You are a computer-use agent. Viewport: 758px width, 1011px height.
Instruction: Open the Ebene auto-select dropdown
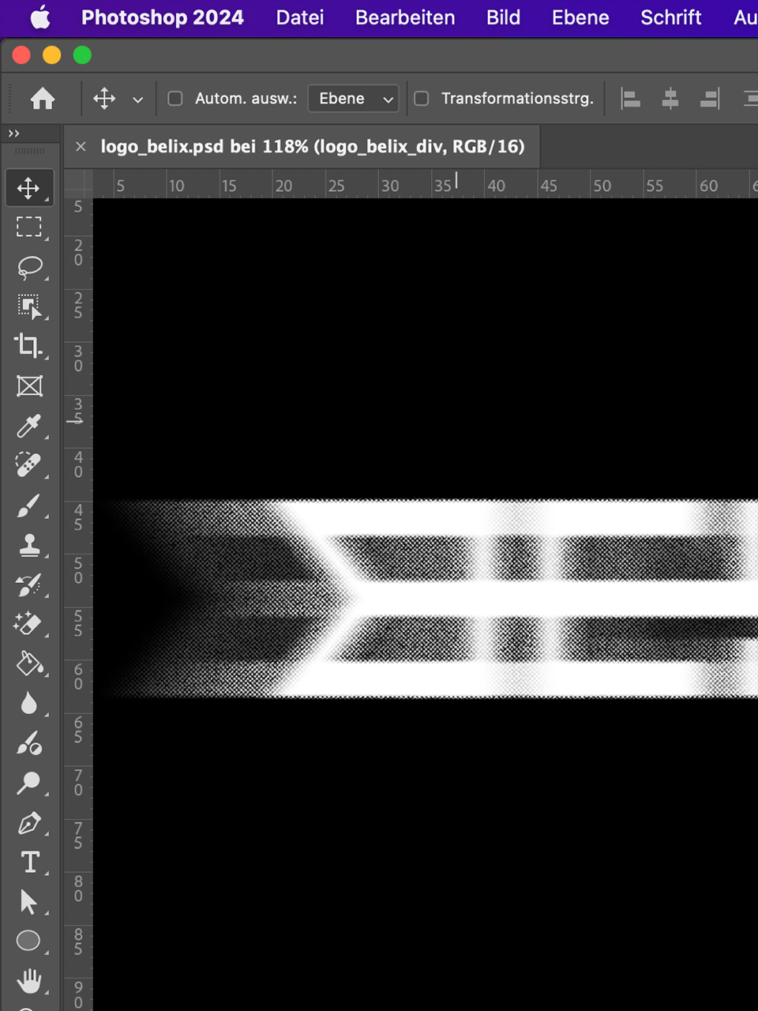(353, 99)
